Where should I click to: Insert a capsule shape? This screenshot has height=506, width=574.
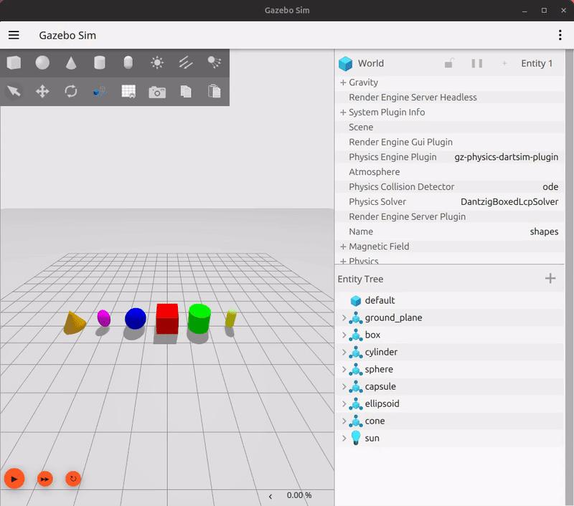pyautogui.click(x=128, y=62)
